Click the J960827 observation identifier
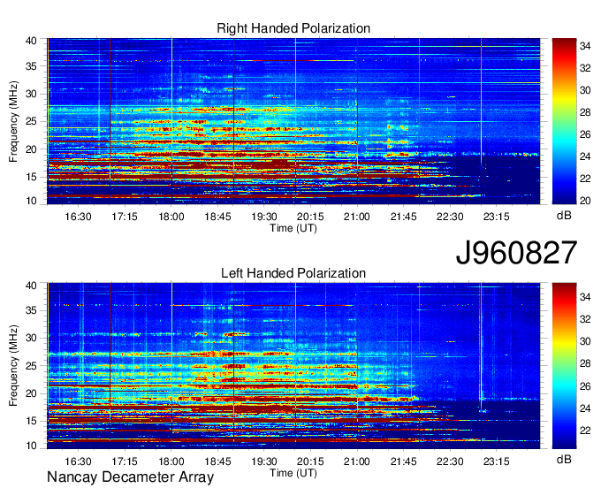 tap(516, 253)
